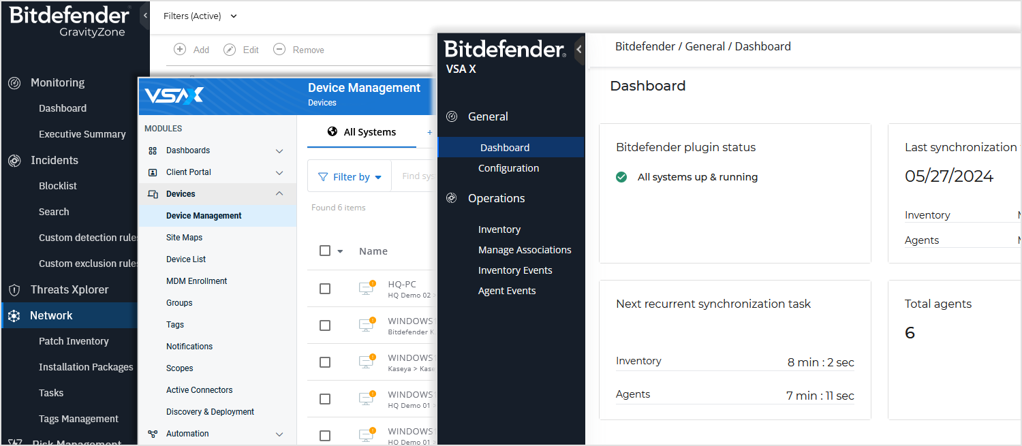
Task: Open the Filters (Active) dropdown
Action: (x=200, y=16)
